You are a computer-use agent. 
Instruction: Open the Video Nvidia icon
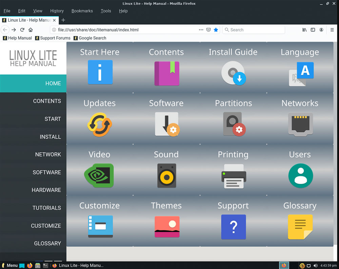coord(99,175)
